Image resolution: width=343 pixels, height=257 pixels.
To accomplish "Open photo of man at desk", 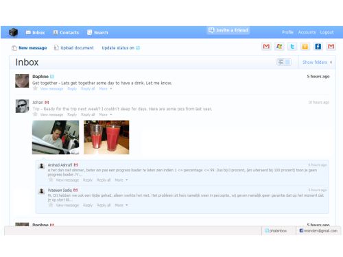I will pos(56,137).
